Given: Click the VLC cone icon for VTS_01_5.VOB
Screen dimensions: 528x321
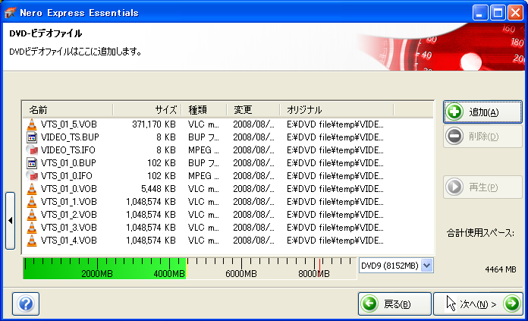Looking at the screenshot, I should [32, 124].
